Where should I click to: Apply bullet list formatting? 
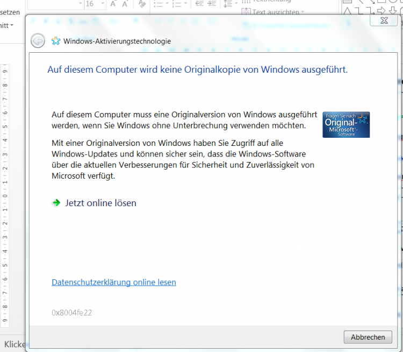(x=158, y=4)
